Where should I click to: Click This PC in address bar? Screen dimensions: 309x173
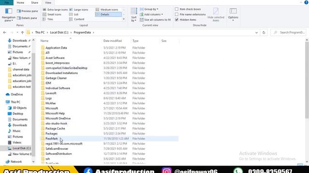coord(40,33)
